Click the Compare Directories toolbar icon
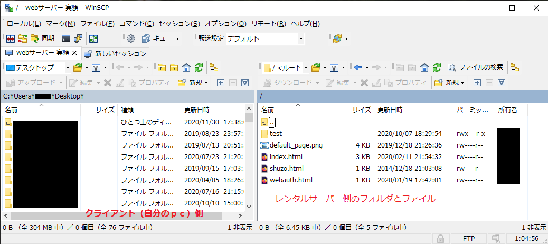Viewport: 548px width, 245px height. click(10, 38)
